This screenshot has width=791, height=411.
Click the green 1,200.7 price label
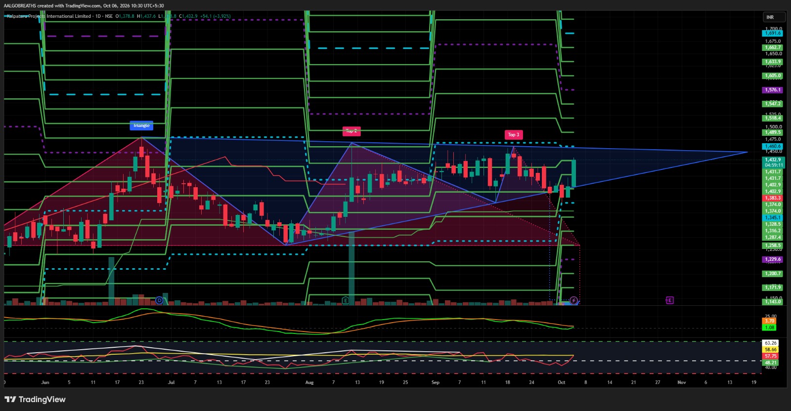(x=773, y=273)
